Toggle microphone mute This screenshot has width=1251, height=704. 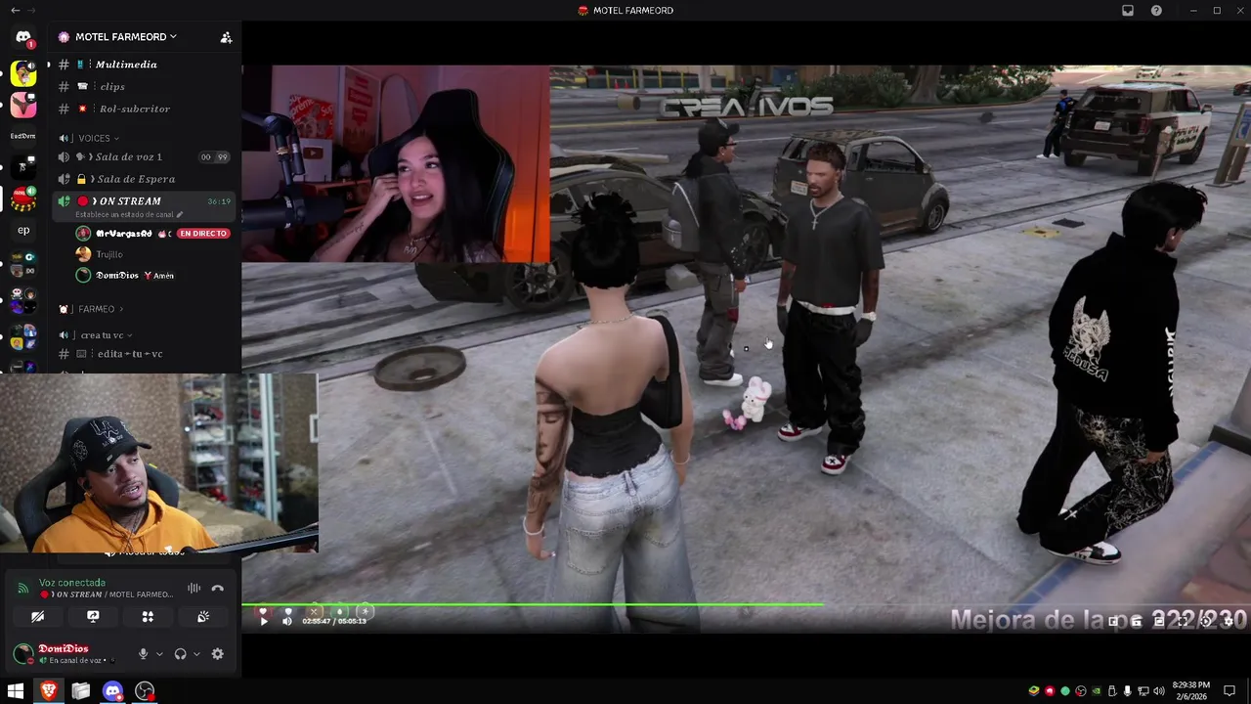tap(143, 654)
